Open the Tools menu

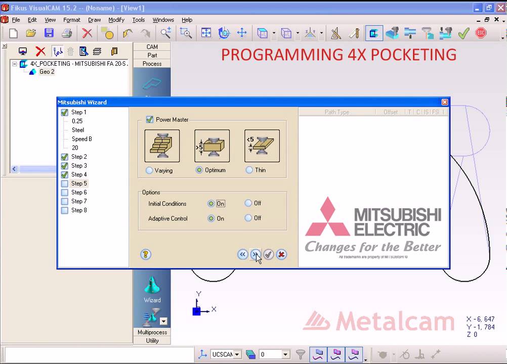click(139, 20)
